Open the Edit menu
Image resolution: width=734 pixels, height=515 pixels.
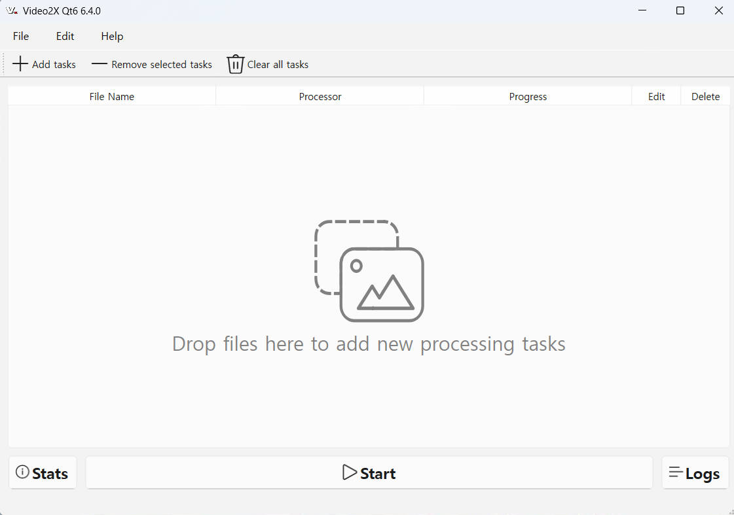tap(65, 36)
